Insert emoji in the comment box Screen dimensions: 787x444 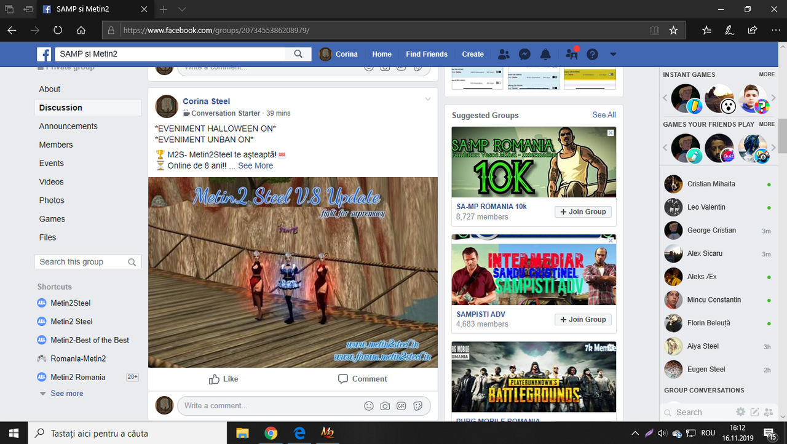369,406
